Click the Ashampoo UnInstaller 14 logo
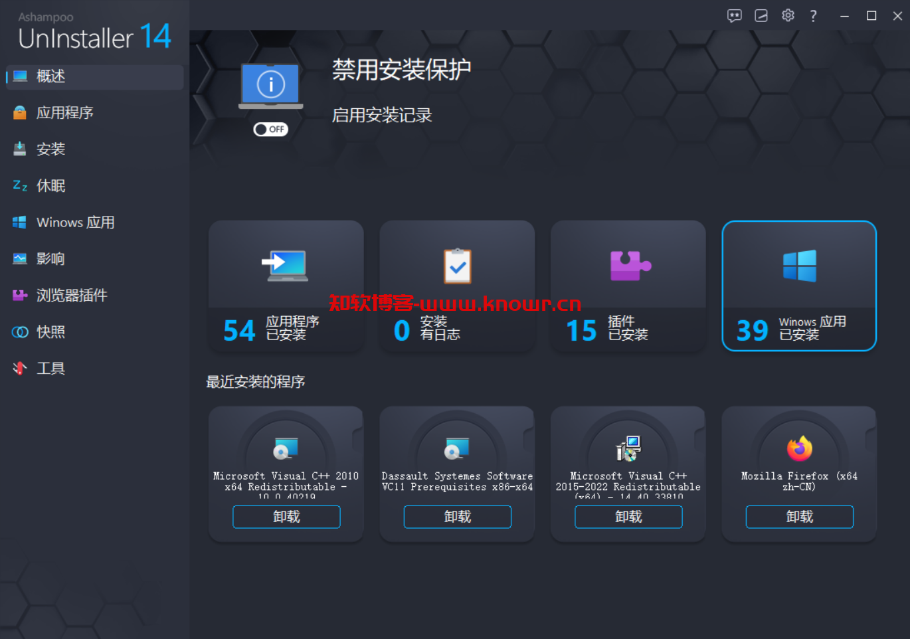This screenshot has width=910, height=639. (x=94, y=32)
